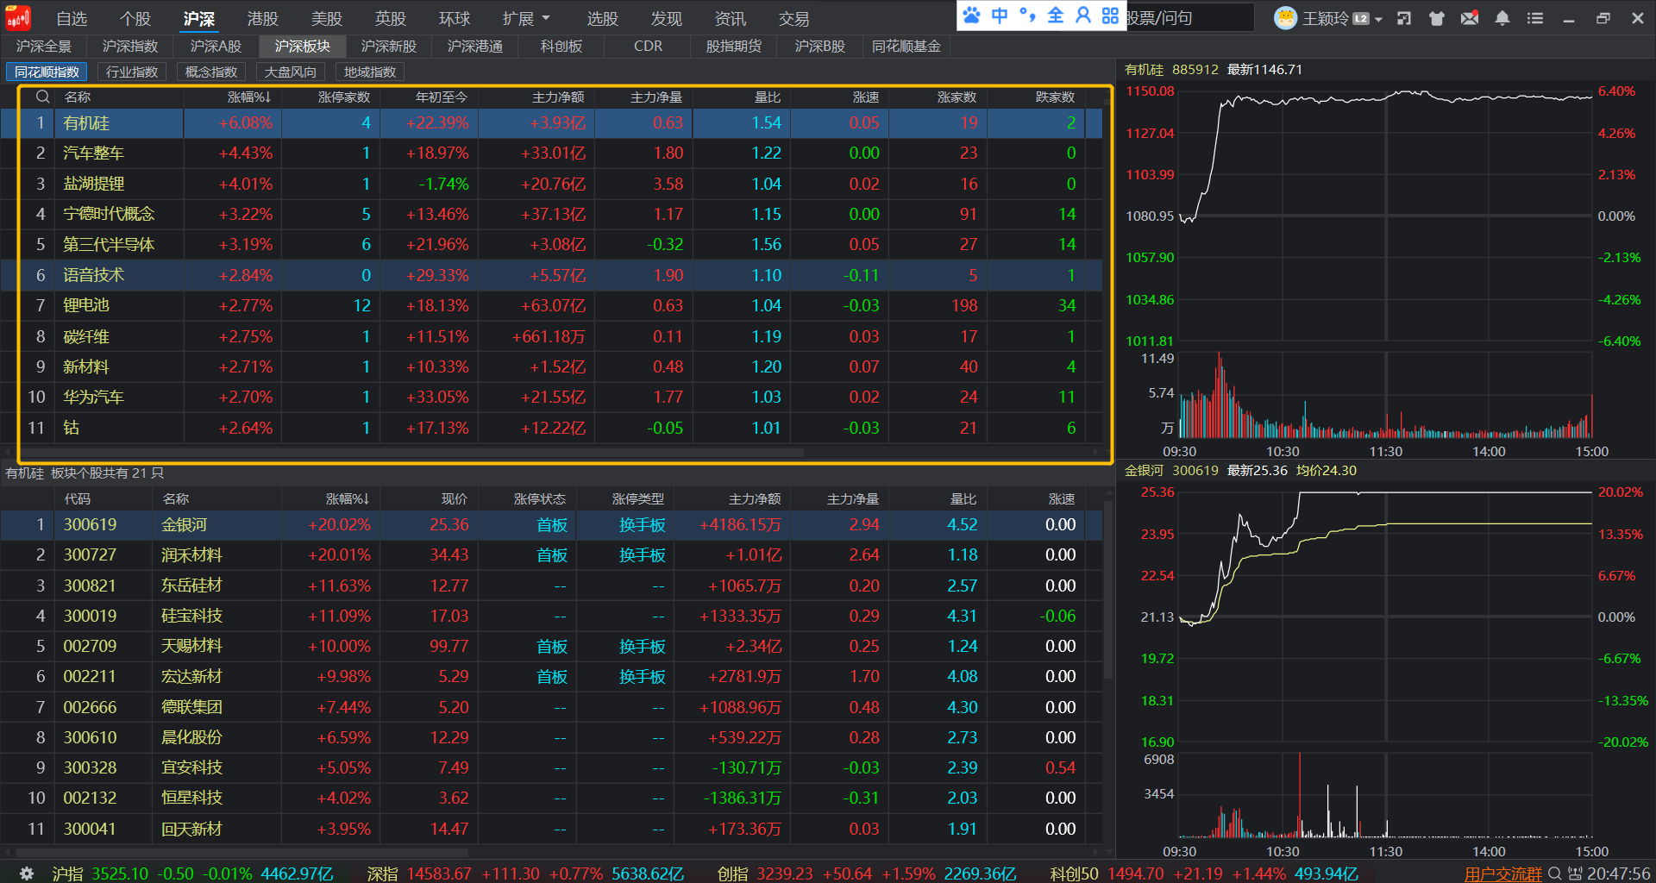Click the user avatar icon

[x=1285, y=18]
